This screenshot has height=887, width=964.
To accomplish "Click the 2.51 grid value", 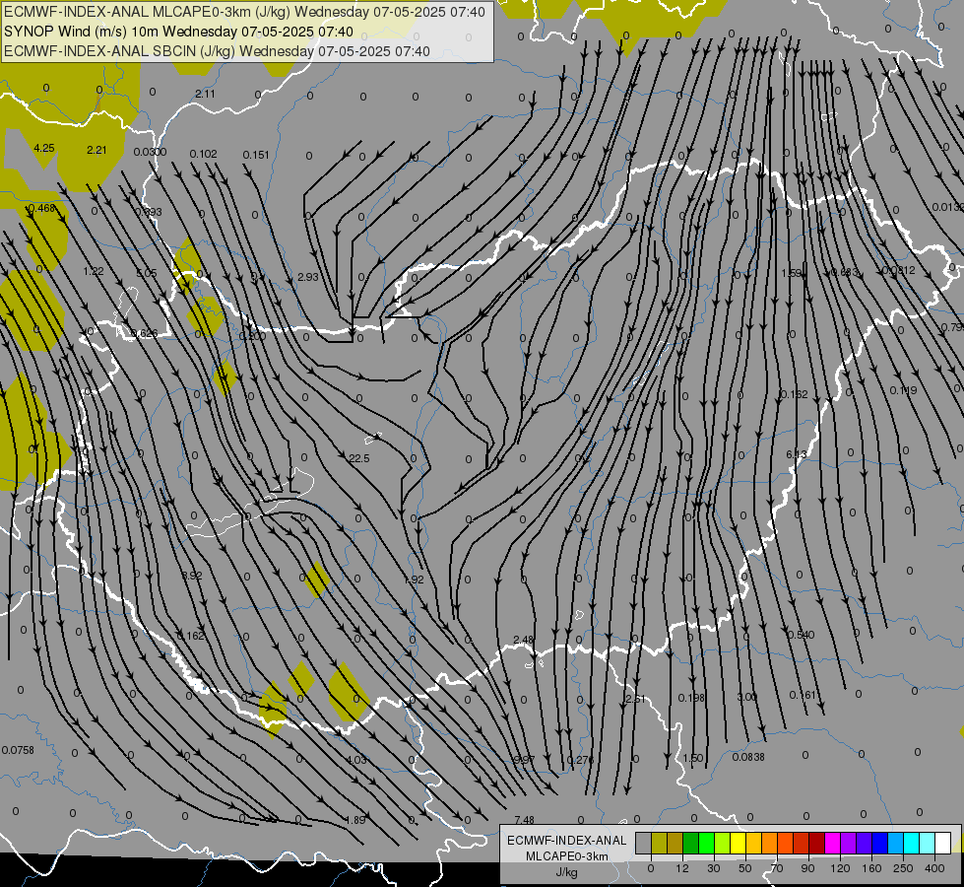I will tap(635, 699).
